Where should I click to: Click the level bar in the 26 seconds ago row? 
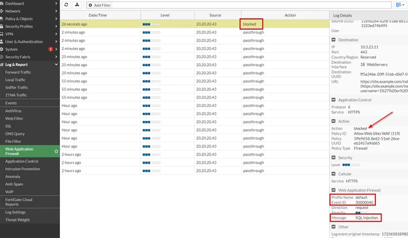point(151,24)
